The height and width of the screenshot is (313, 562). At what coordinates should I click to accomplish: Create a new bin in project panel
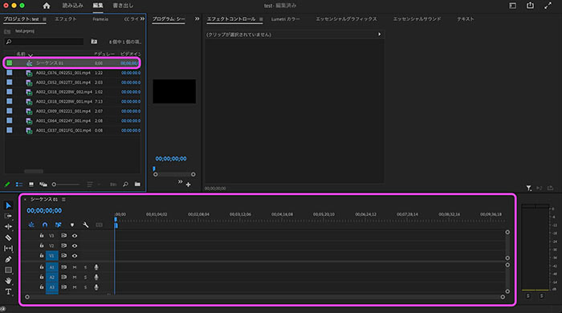tap(137, 185)
